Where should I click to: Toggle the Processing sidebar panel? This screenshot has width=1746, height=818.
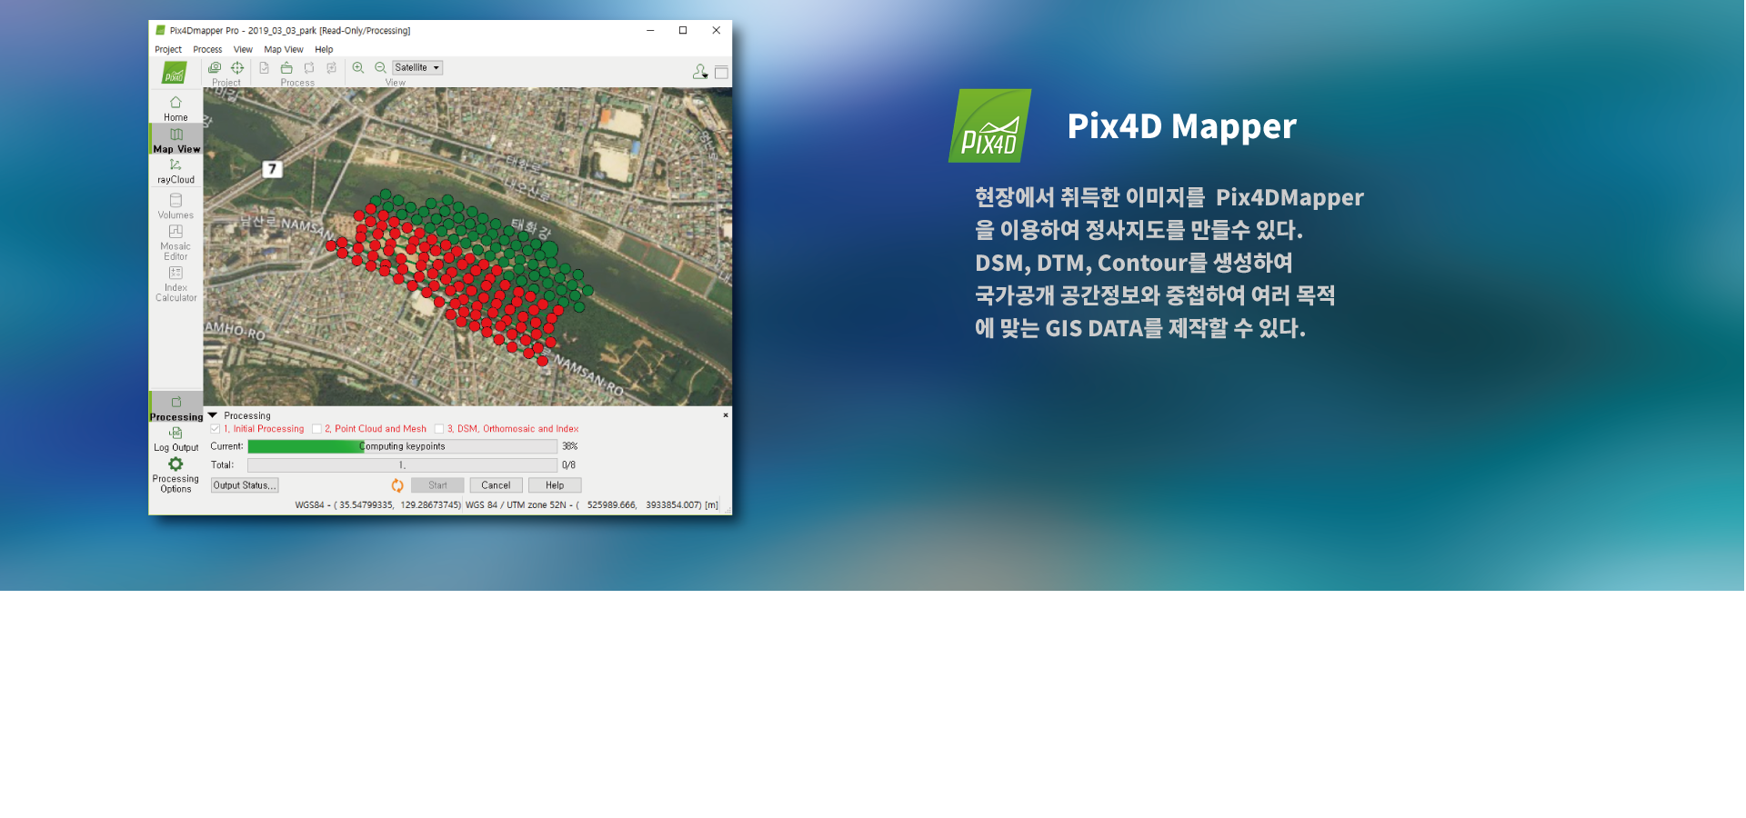click(176, 408)
